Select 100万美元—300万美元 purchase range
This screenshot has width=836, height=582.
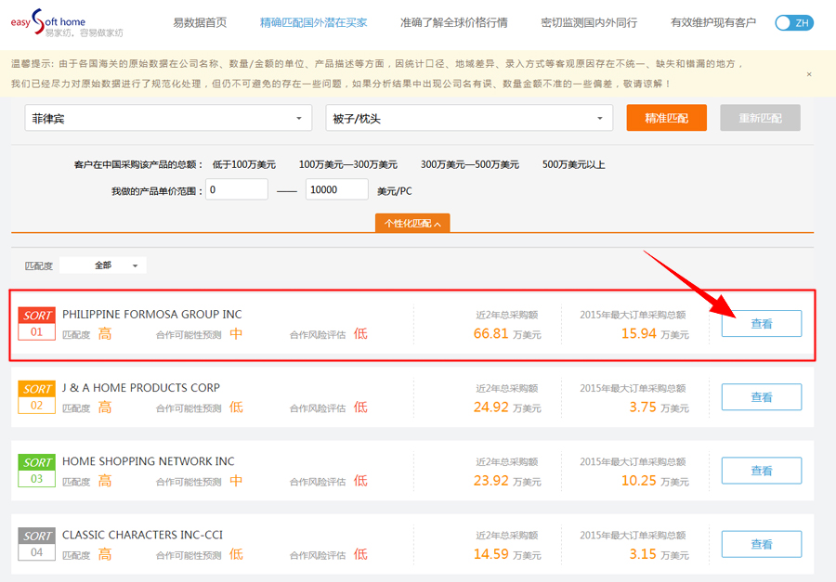point(347,164)
